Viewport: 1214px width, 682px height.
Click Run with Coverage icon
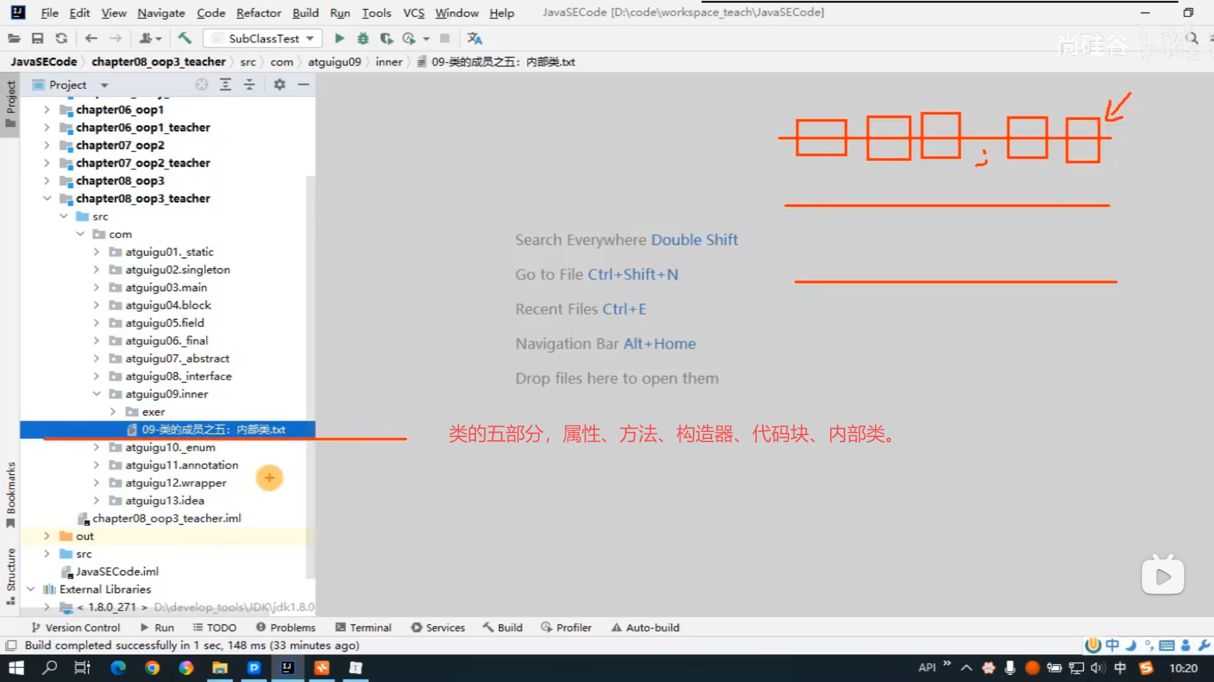pos(386,39)
